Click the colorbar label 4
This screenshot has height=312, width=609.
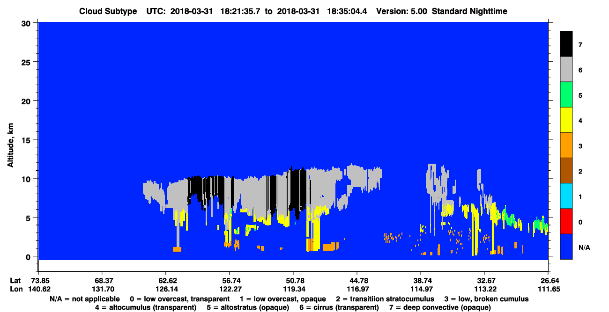[580, 121]
